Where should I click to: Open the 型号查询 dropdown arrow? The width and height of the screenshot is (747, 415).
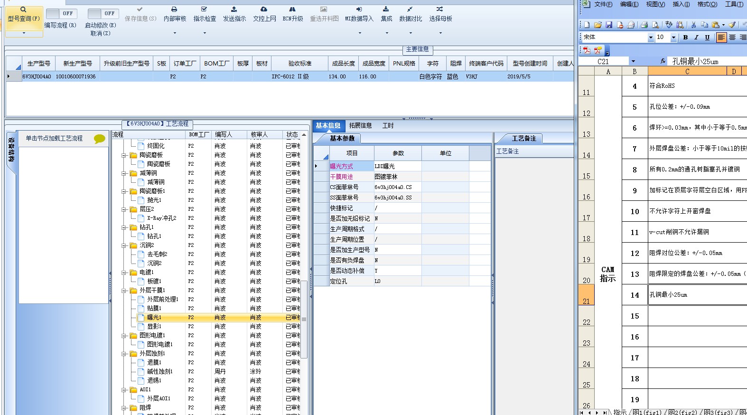click(24, 33)
